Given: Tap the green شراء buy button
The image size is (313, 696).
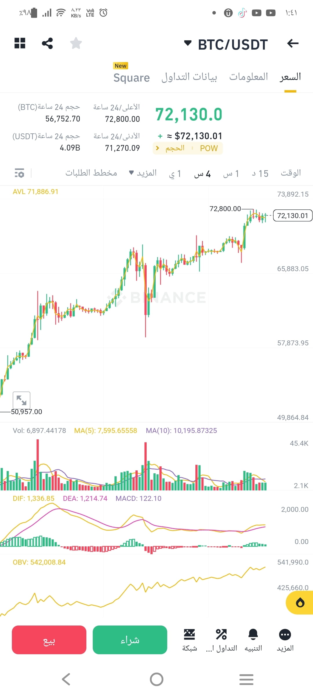Looking at the screenshot, I should 130,640.
